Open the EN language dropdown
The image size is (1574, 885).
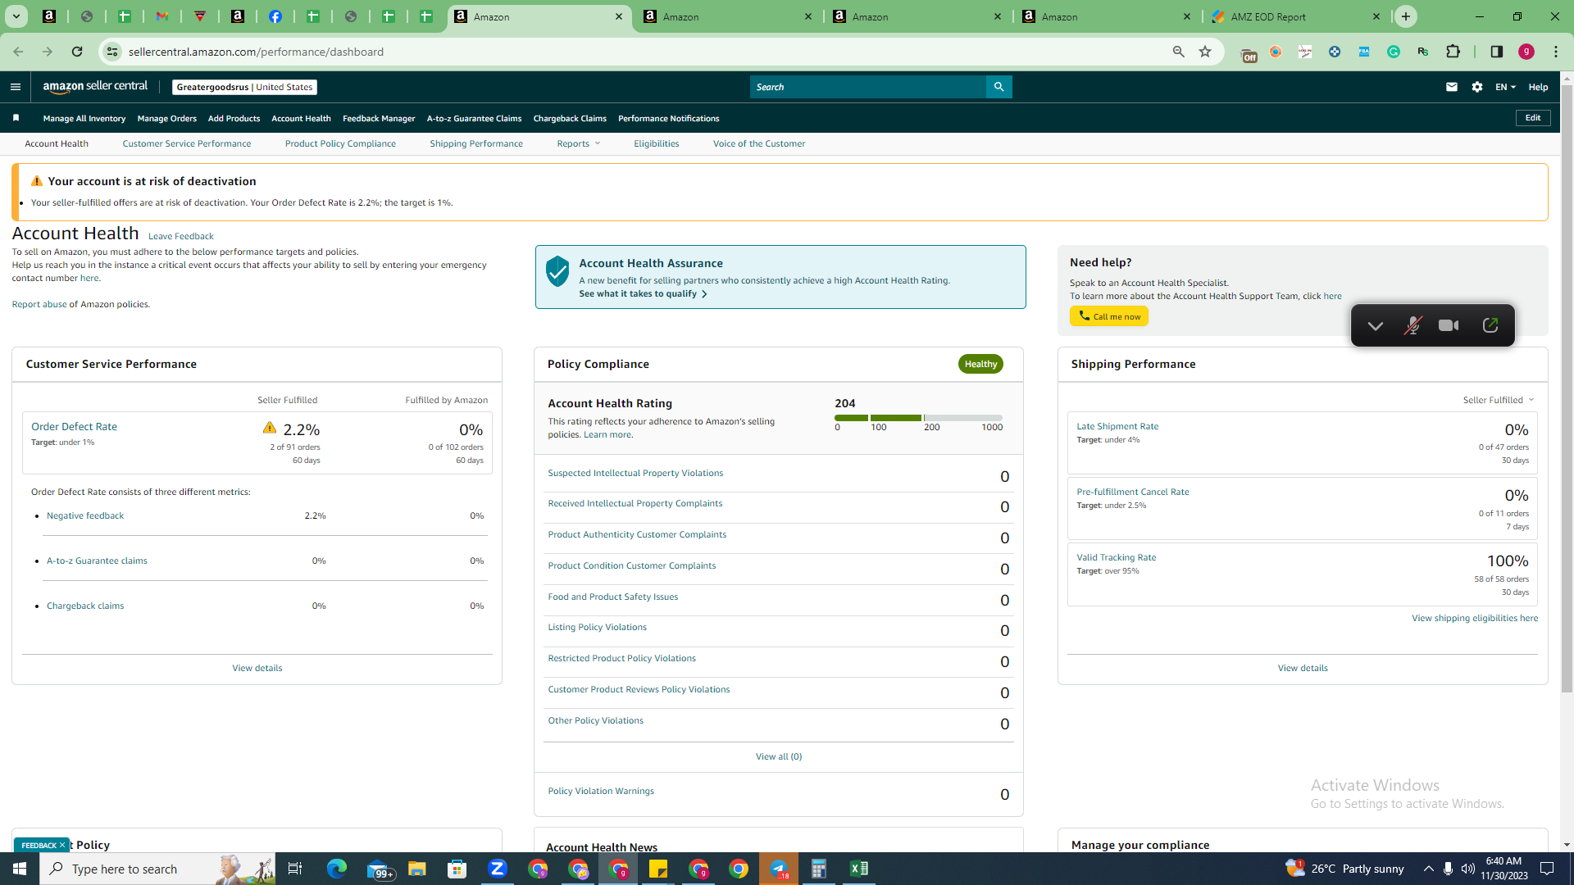click(x=1505, y=87)
